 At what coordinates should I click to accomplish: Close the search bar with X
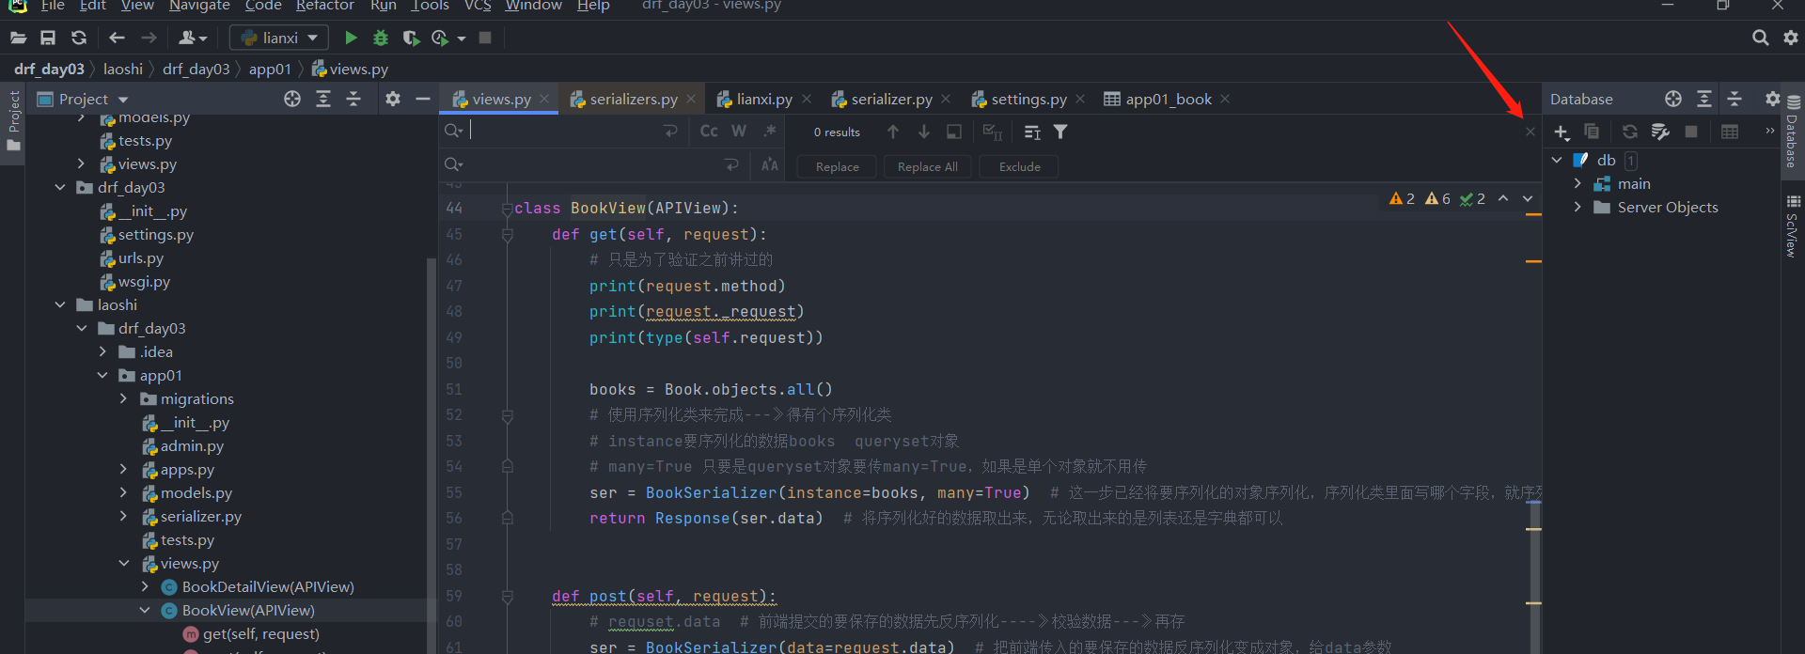tap(1530, 132)
